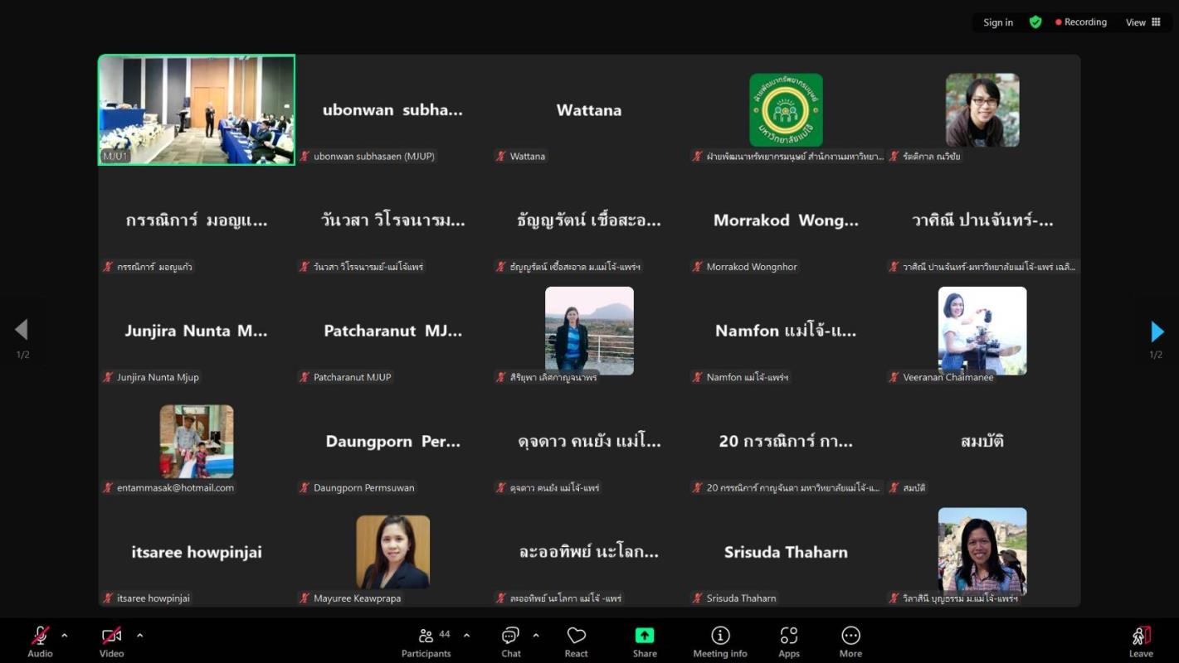The width and height of the screenshot is (1179, 663).
Task: Open the Participants panel icon
Action: point(426,636)
